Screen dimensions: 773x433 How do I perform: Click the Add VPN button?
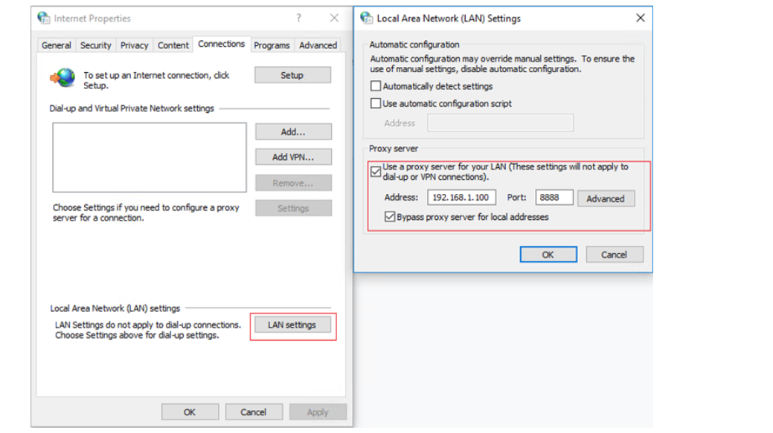tap(293, 157)
